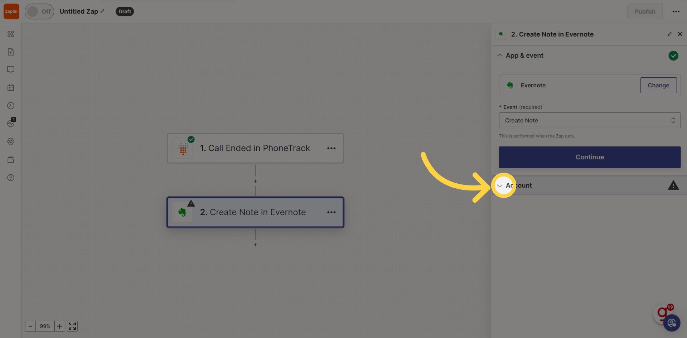Open the Event dropdown showing Create Note
687x338 pixels.
click(590, 120)
